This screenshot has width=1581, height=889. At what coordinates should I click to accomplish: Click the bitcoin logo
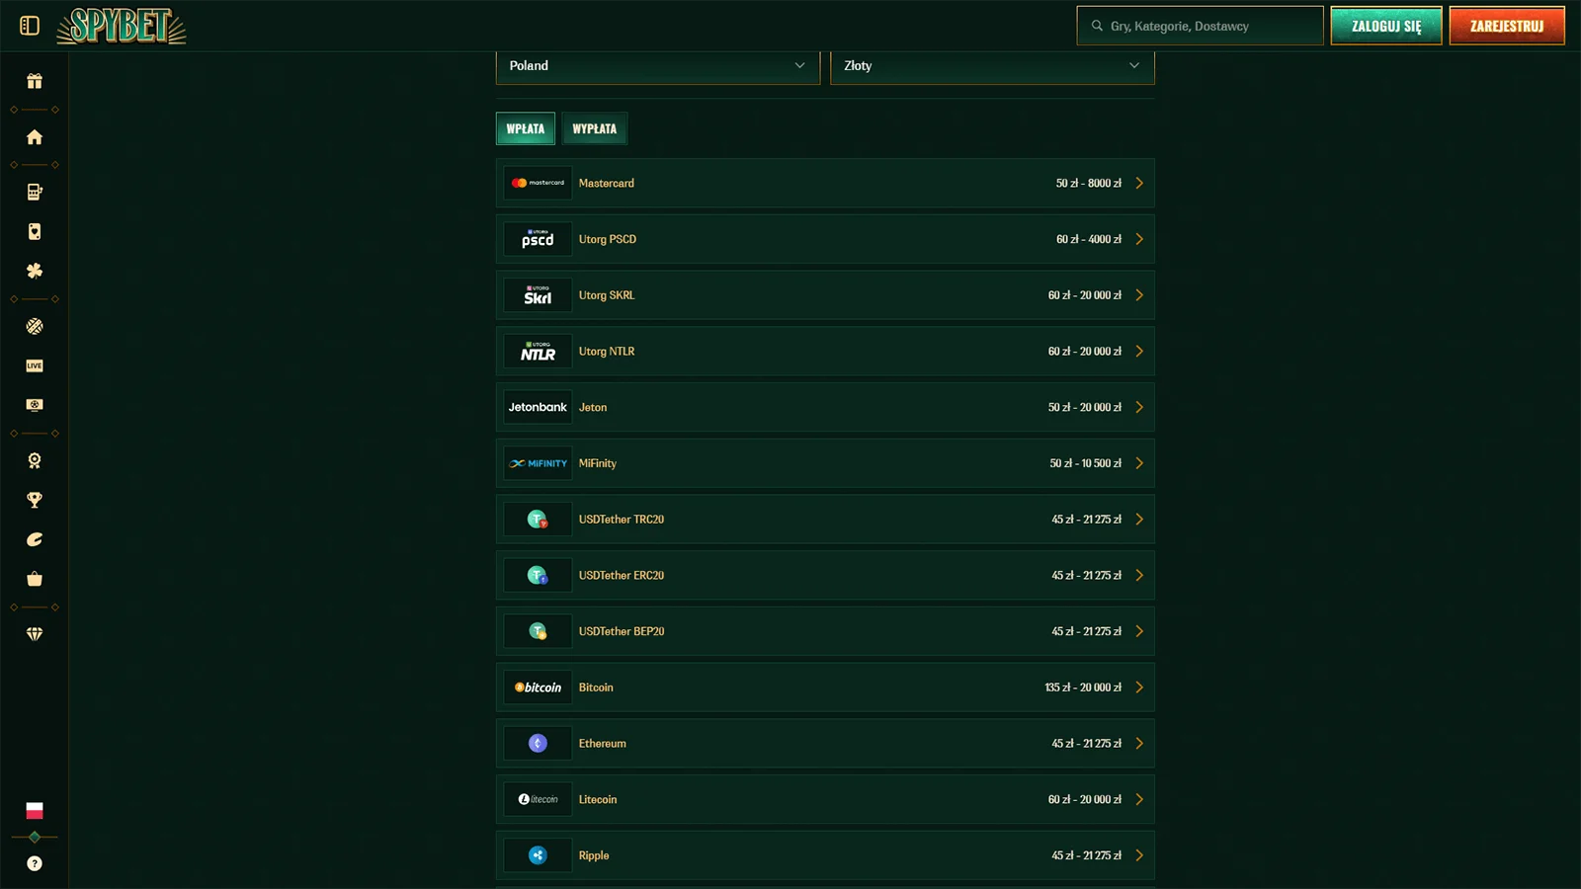click(538, 687)
